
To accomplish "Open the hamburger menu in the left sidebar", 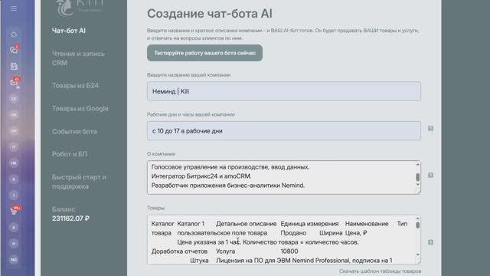I will (14, 8).
